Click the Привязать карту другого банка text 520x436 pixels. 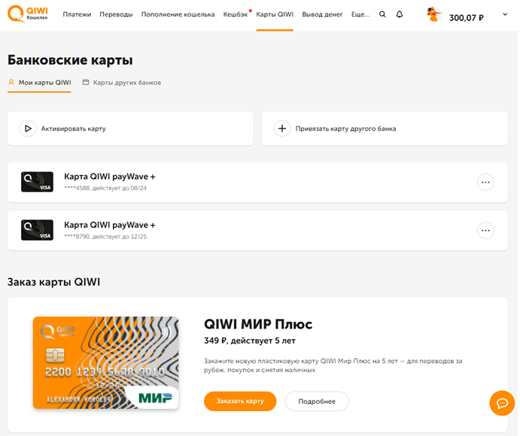[x=345, y=129]
